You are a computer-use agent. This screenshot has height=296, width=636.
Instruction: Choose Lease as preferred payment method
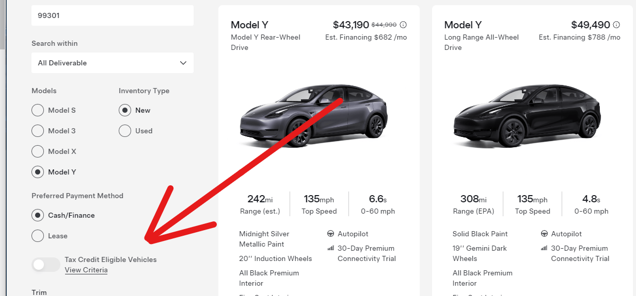pos(38,236)
